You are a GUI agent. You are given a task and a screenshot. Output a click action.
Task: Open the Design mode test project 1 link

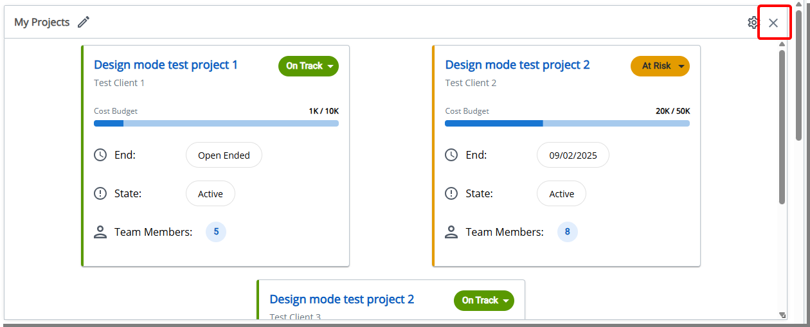coord(166,65)
